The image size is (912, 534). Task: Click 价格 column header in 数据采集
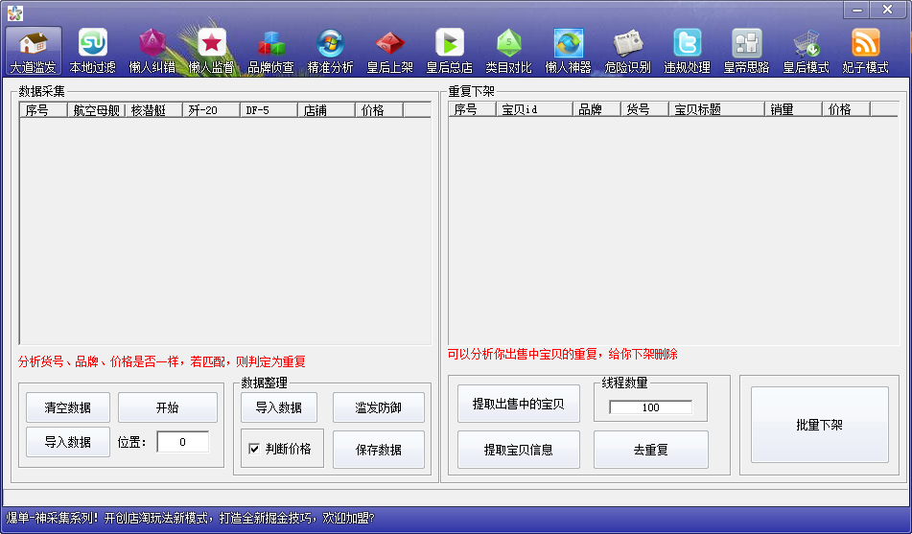tap(379, 110)
